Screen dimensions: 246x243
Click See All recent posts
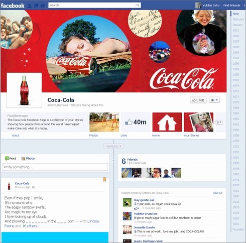coord(217,193)
